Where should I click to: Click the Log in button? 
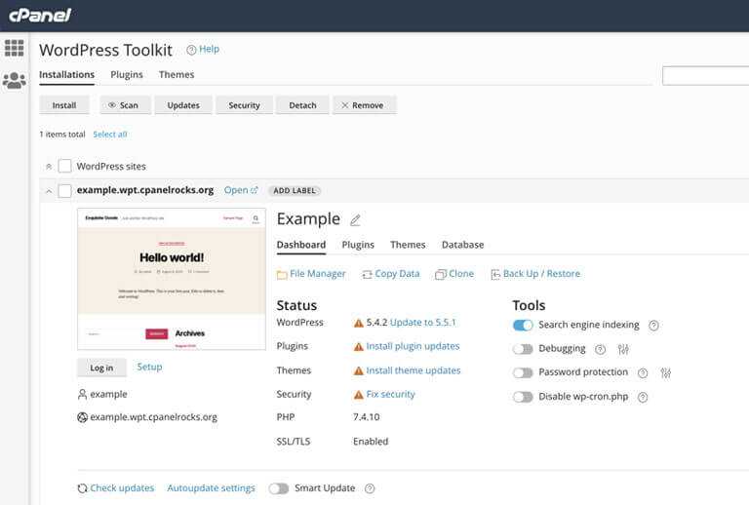pyautogui.click(x=101, y=368)
